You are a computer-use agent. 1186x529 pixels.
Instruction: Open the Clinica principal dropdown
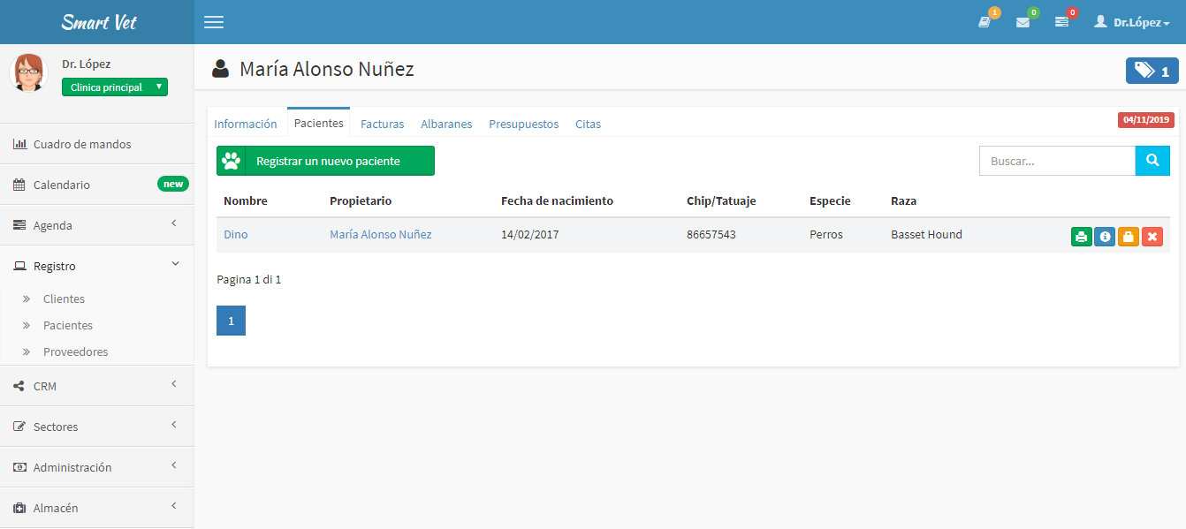[x=114, y=87]
